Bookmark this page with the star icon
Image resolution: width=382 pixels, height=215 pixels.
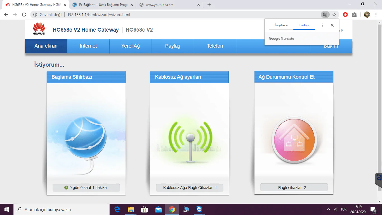click(334, 15)
